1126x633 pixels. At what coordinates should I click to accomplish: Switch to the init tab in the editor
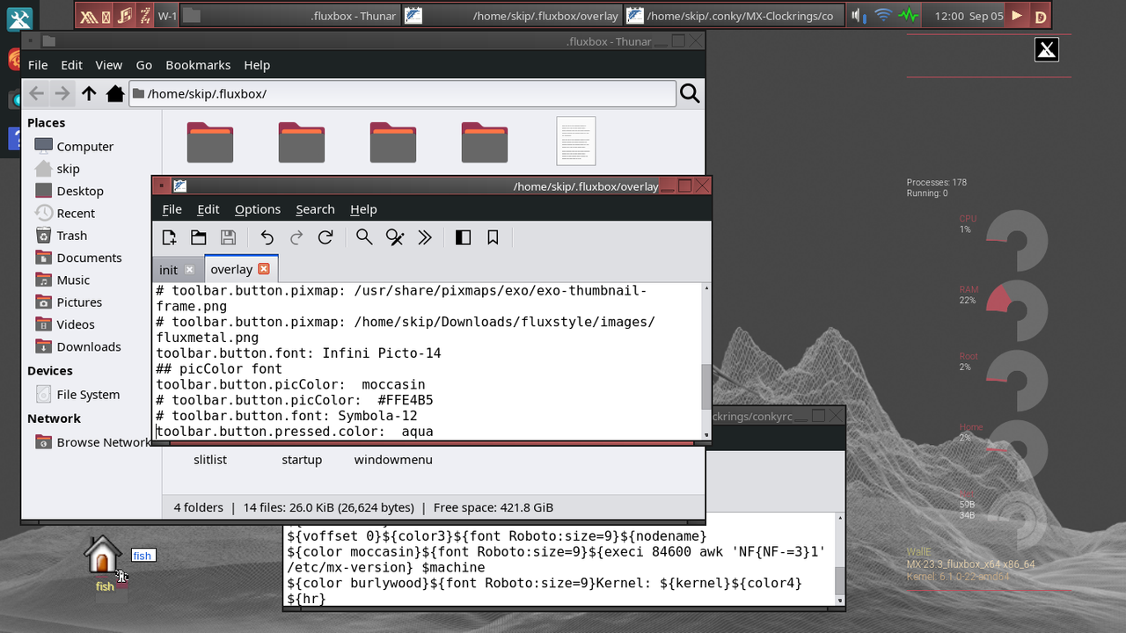pyautogui.click(x=168, y=270)
